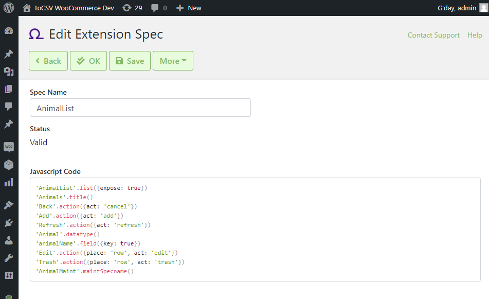489x299 pixels.
Task: Click the updates counter showing 29
Action: pos(132,8)
